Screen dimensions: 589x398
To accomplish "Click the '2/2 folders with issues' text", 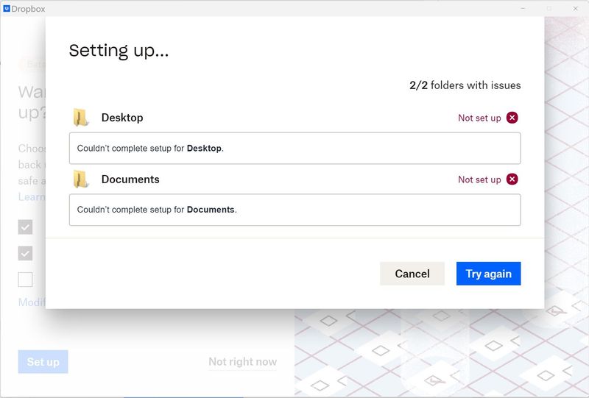I will point(465,85).
